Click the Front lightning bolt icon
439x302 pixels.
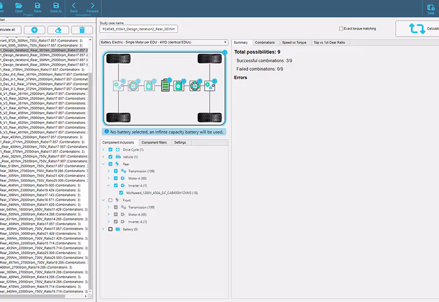117,200
